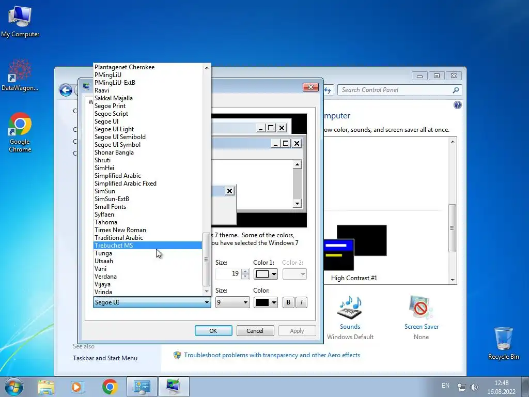
Task: Open My Computer desktop icon
Action: click(x=20, y=21)
